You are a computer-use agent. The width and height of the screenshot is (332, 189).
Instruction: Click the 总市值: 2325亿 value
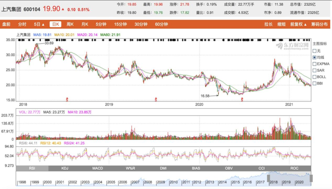(303, 5)
